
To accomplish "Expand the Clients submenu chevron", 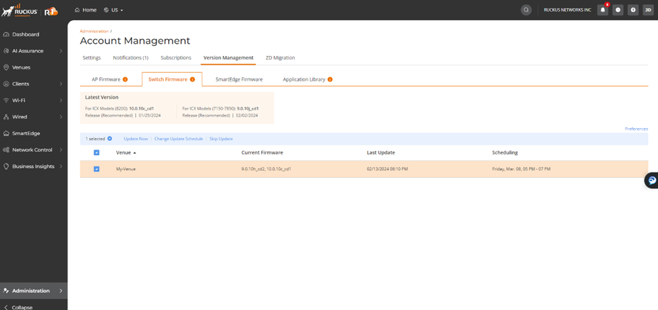I will click(61, 84).
